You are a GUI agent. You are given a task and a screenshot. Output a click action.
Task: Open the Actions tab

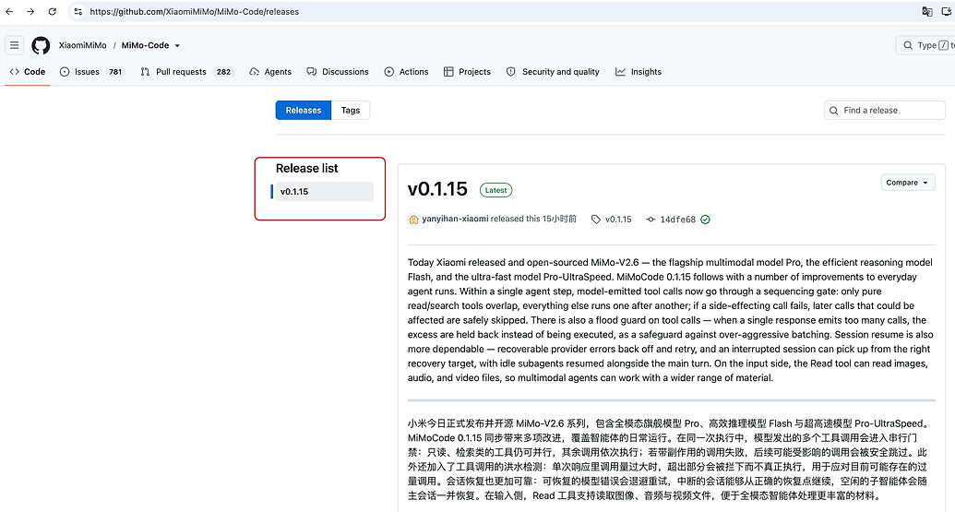406,72
